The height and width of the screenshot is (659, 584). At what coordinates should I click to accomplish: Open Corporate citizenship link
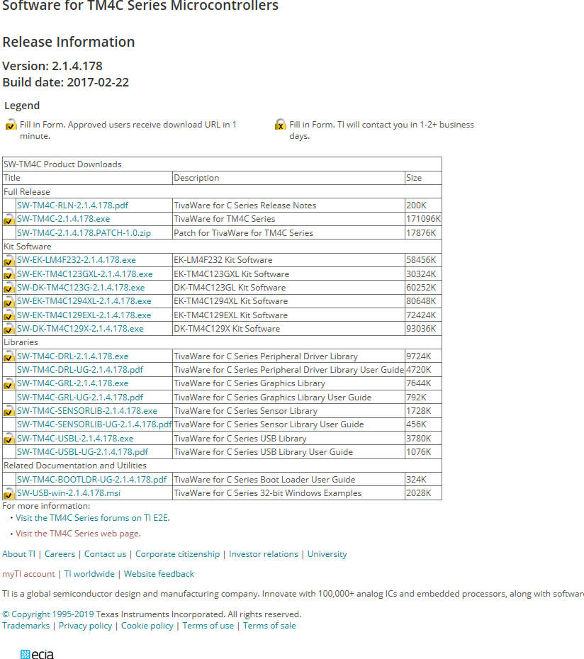(x=177, y=554)
